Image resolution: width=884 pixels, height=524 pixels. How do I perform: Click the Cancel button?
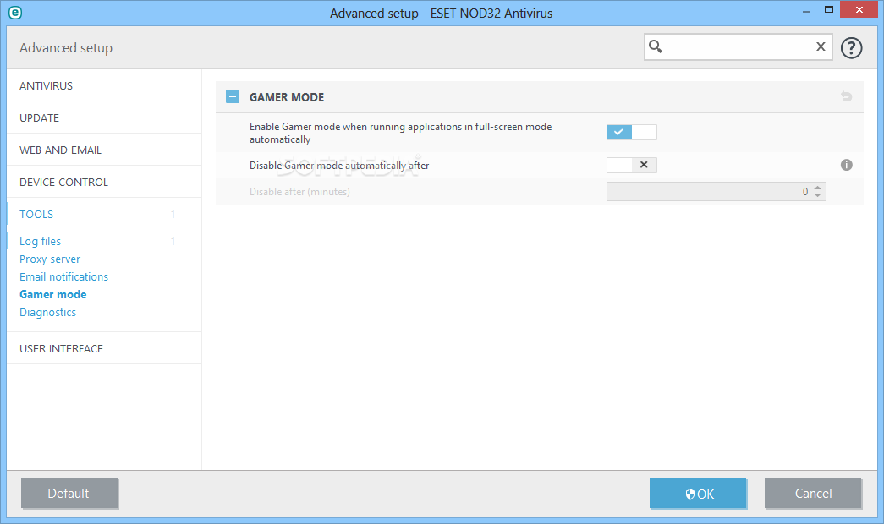click(x=813, y=493)
